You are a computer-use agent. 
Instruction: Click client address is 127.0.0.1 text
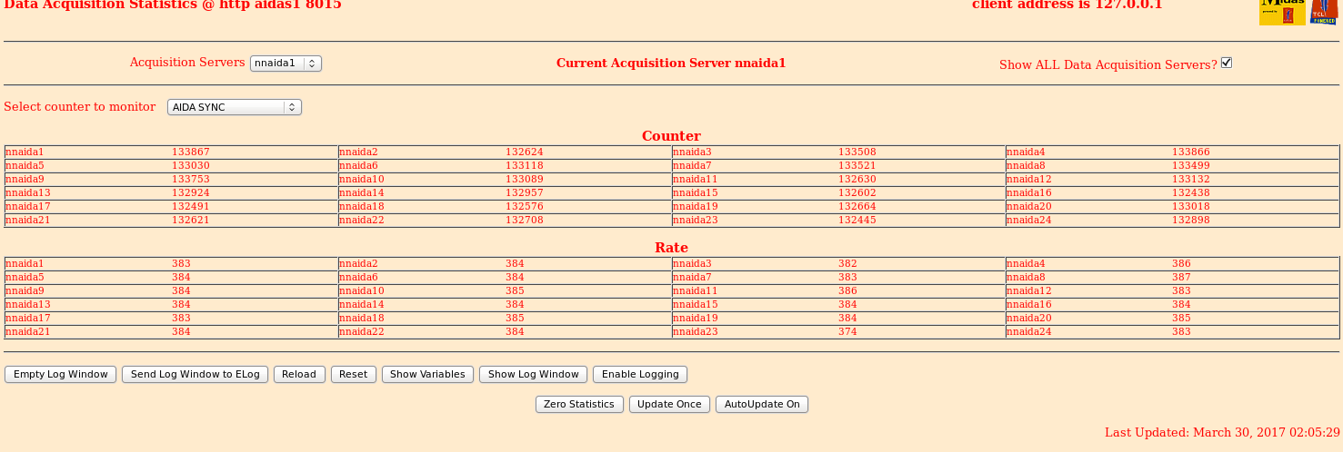tap(1067, 5)
